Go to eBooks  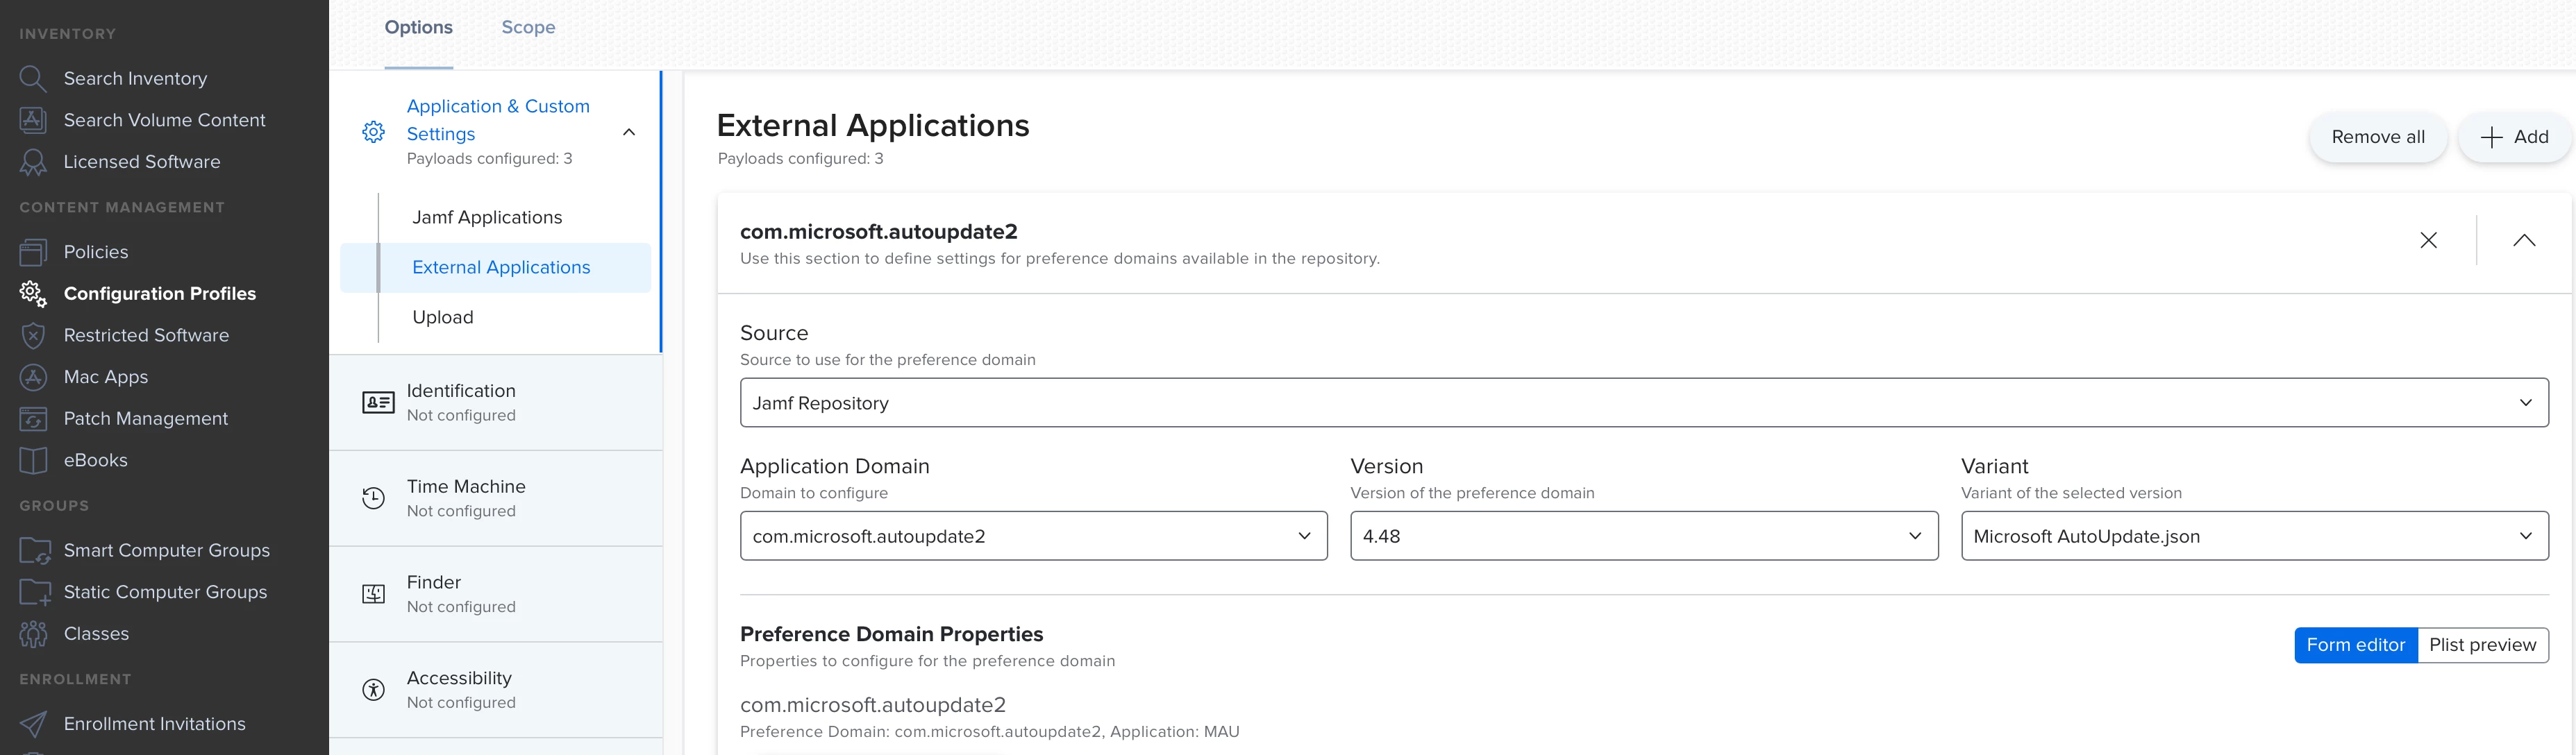[96, 460]
